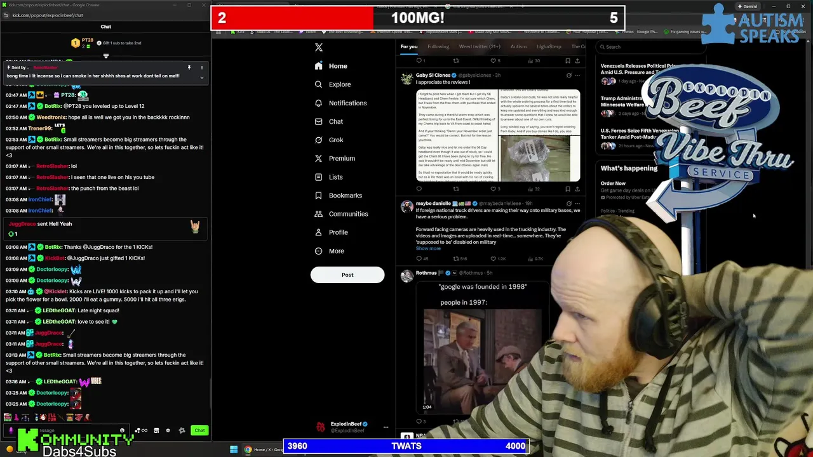The image size is (813, 457).
Task: Like the post above Gaby SI Clones
Action: pos(494,61)
